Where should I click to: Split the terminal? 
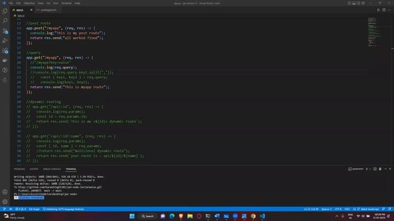click(x=375, y=169)
